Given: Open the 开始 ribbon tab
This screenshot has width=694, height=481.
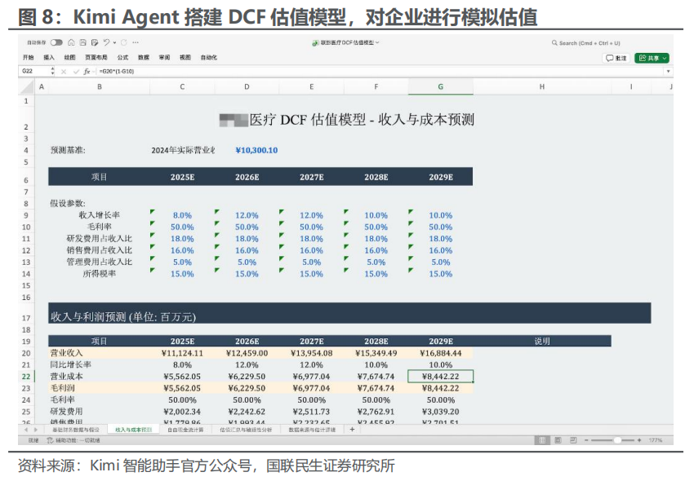Looking at the screenshot, I should (x=28, y=57).
